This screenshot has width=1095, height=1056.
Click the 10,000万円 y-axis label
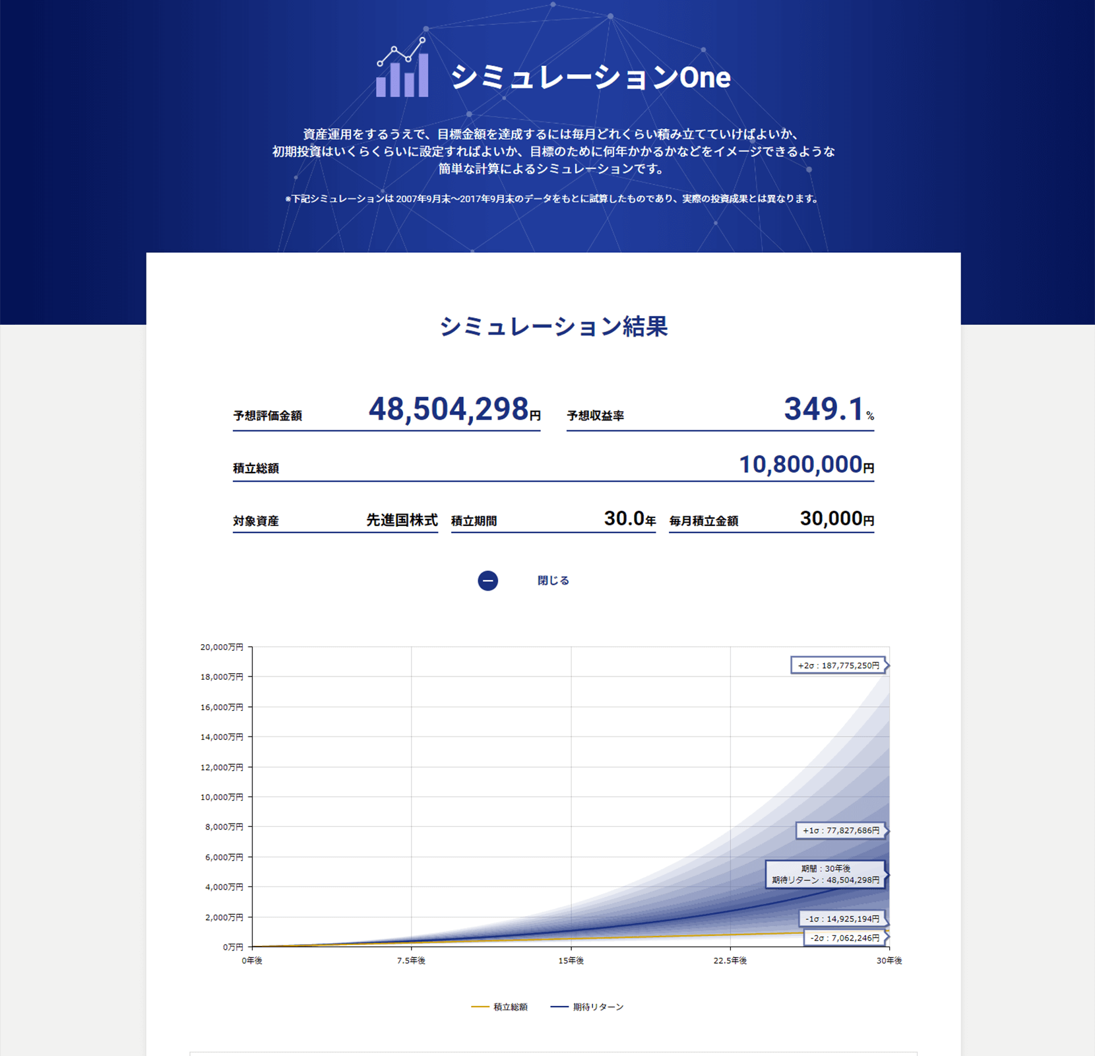(x=222, y=797)
